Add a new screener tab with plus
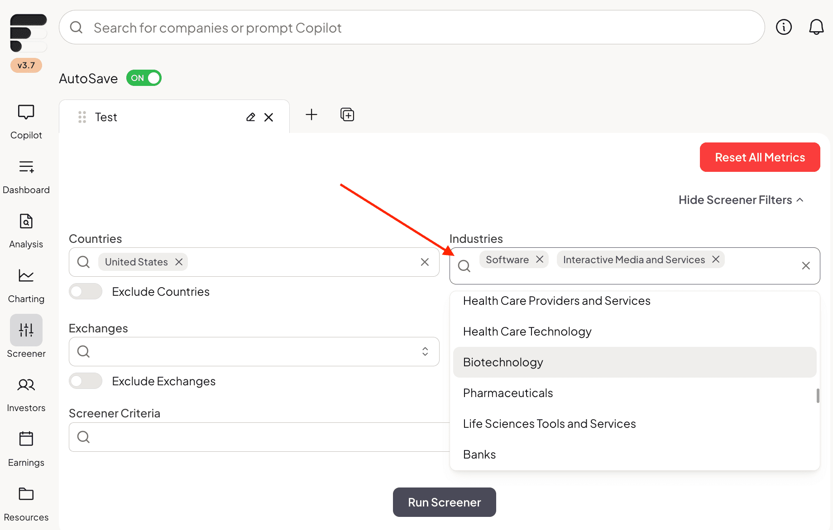Viewport: 833px width, 530px height. click(x=311, y=114)
